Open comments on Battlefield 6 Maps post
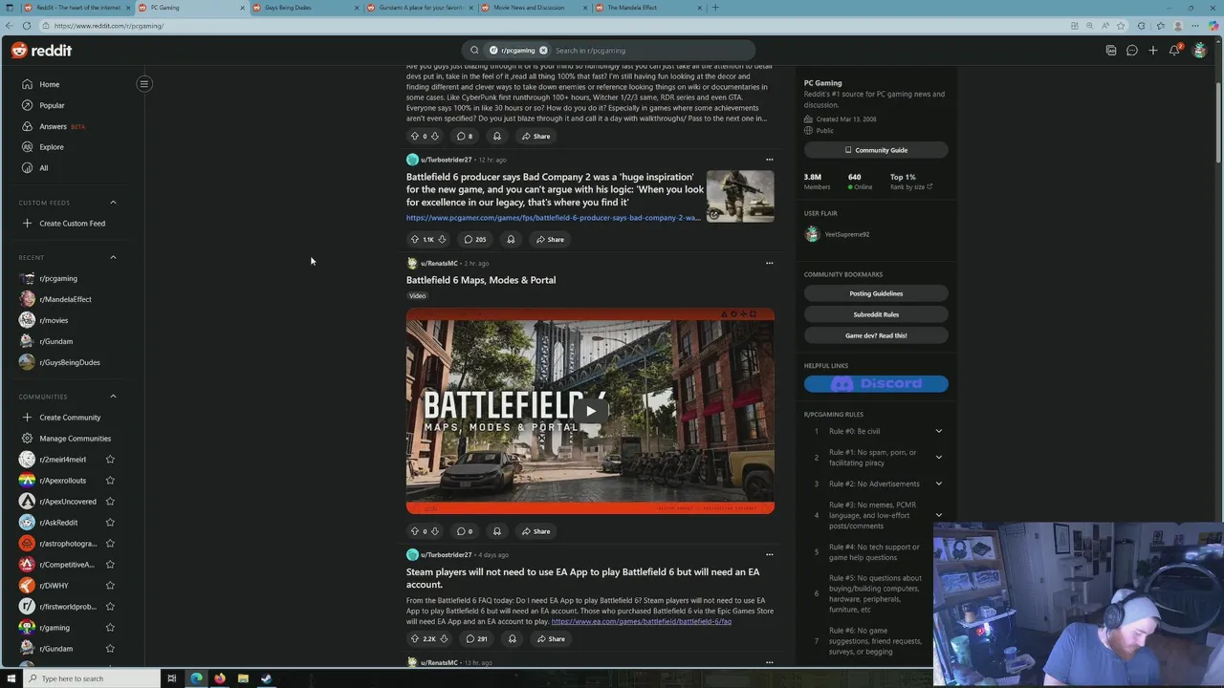The image size is (1224, 688). [x=465, y=531]
